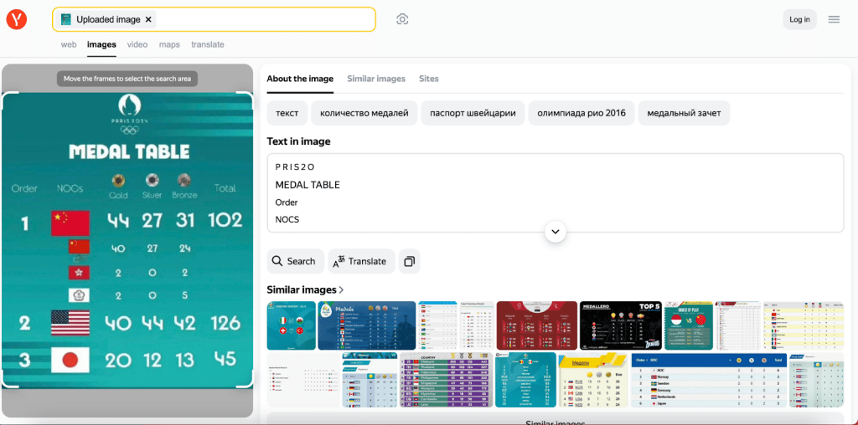
Task: Switch to the Sites tab
Action: [428, 79]
